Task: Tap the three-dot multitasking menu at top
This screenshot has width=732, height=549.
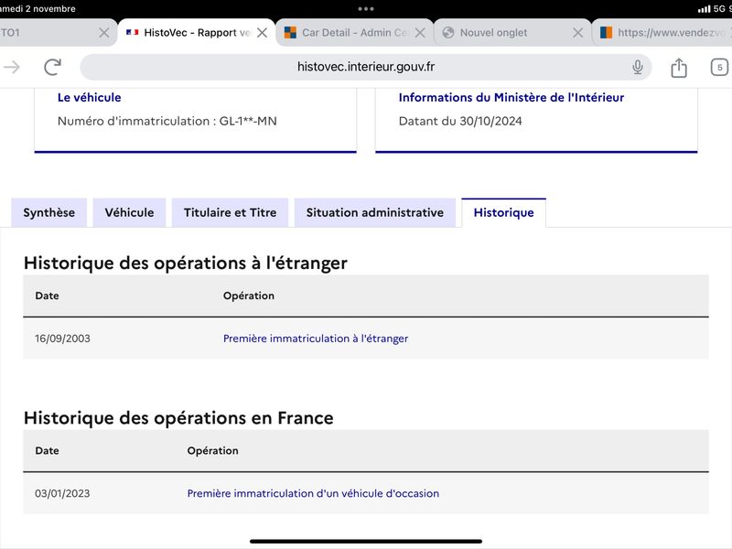Action: [x=365, y=8]
